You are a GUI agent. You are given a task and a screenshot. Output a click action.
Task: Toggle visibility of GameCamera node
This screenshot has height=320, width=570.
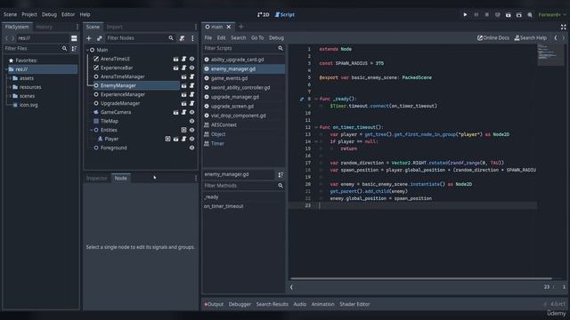[x=192, y=112]
